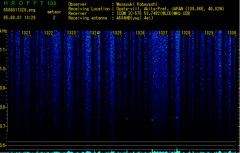
Task: Click the Receiver label
Action: pos(77,13)
